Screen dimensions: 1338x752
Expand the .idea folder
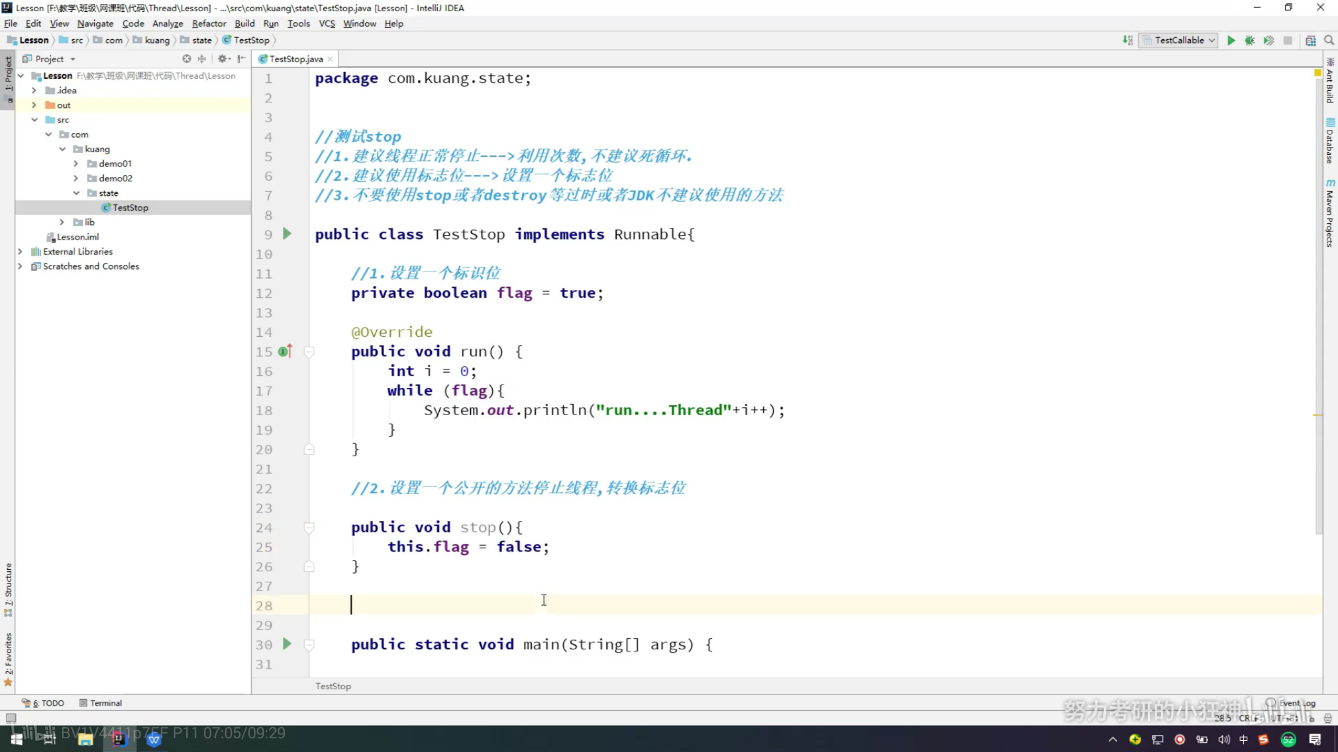(34, 90)
